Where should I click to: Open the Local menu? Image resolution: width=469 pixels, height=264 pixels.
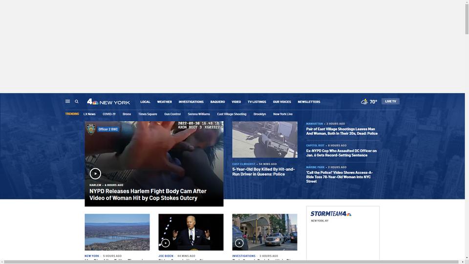[x=146, y=102]
